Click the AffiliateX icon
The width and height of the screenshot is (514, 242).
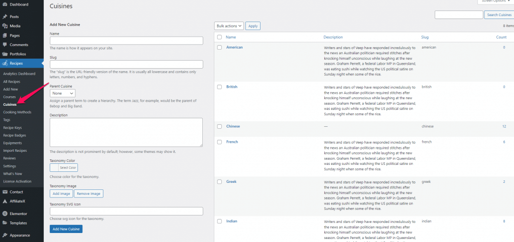pyautogui.click(x=5, y=201)
